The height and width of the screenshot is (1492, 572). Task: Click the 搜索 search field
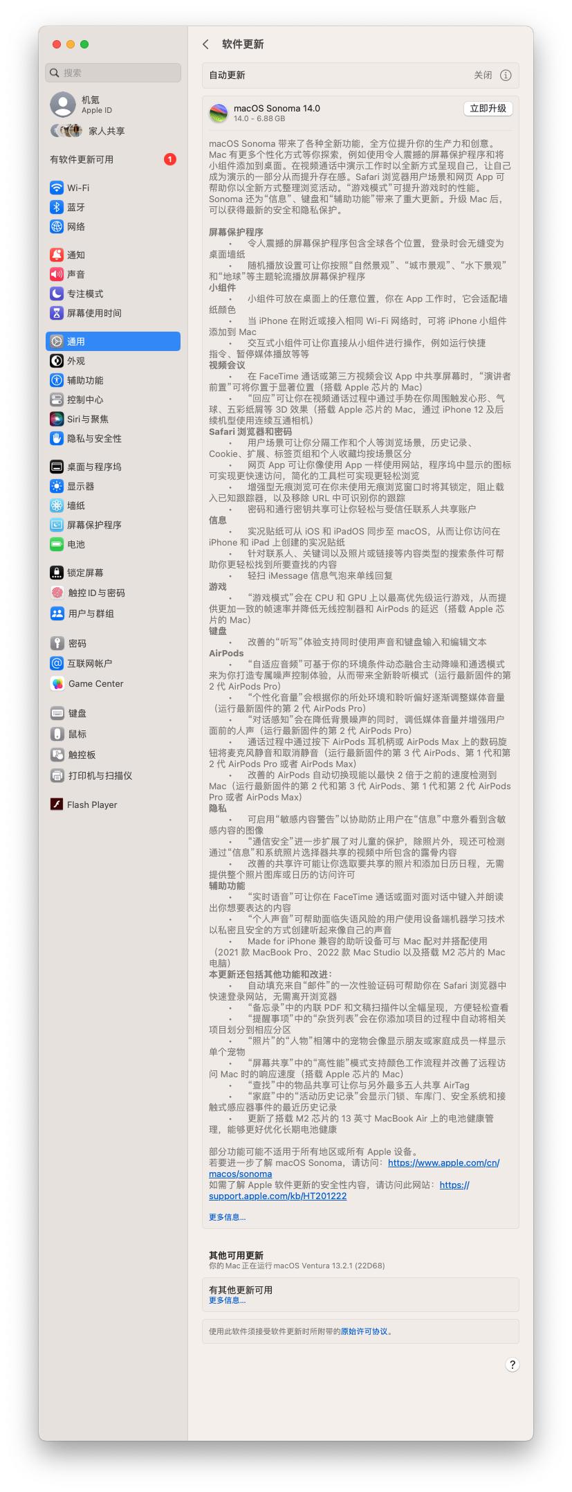point(113,73)
